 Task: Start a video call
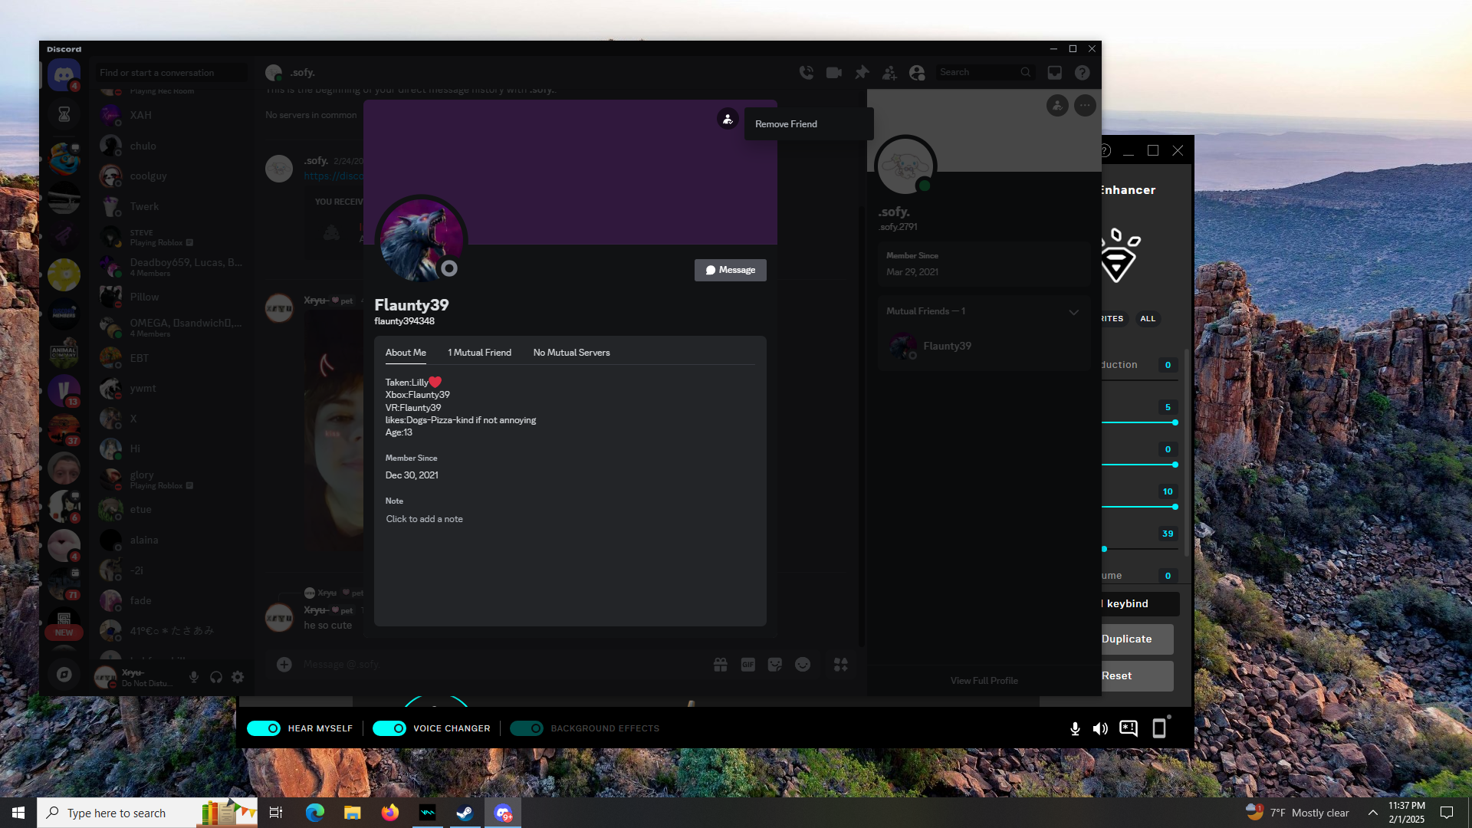point(833,72)
